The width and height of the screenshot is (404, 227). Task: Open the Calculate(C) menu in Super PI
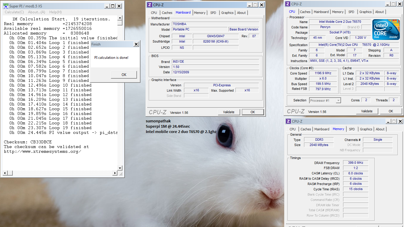pyautogui.click(x=14, y=12)
